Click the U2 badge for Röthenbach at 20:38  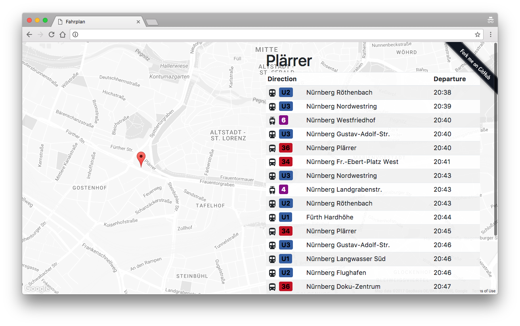pos(286,92)
